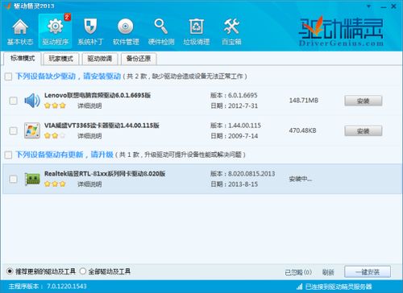The height and width of the screenshot is (293, 403).
Task: Click the 470.48KB size value
Action: point(302,130)
